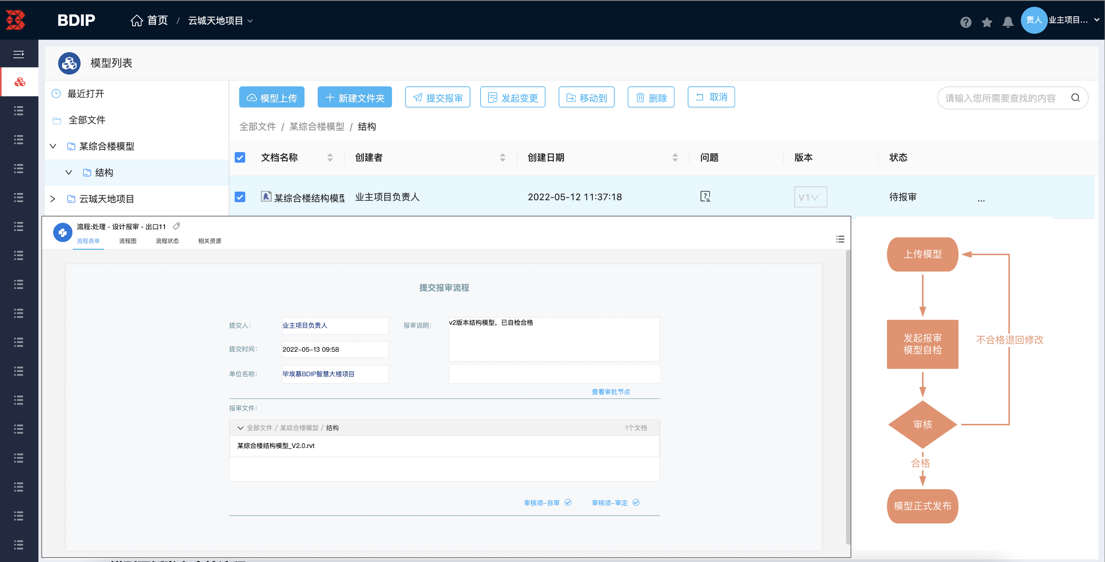Click the 提交报审 button
The width and height of the screenshot is (1105, 562).
(438, 97)
